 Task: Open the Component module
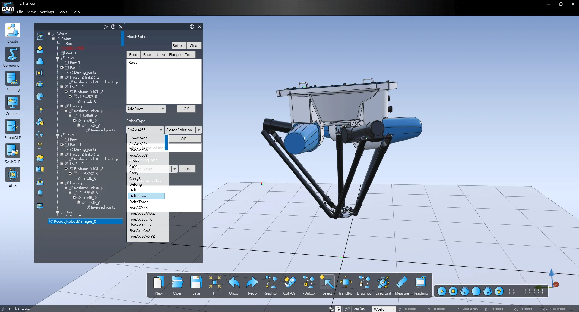(13, 54)
